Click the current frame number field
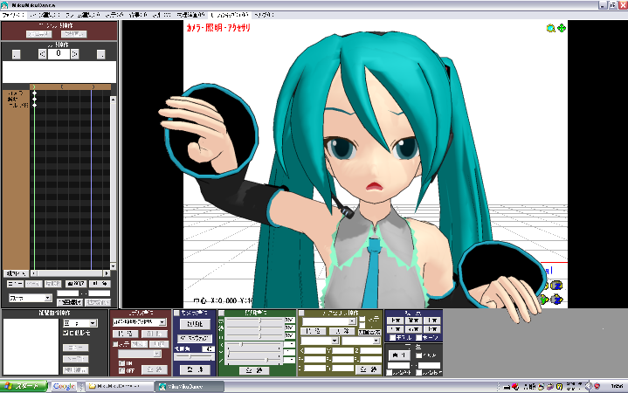 [x=59, y=53]
